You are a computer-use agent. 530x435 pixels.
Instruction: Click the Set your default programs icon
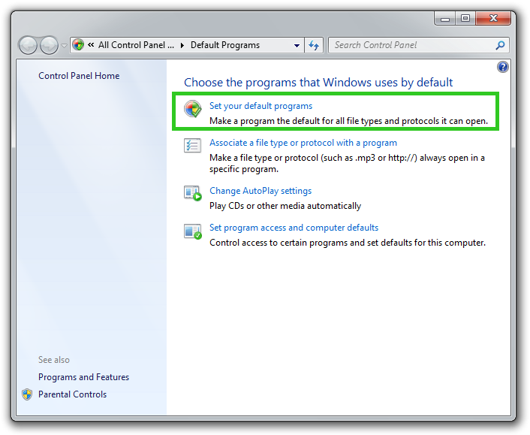[193, 109]
